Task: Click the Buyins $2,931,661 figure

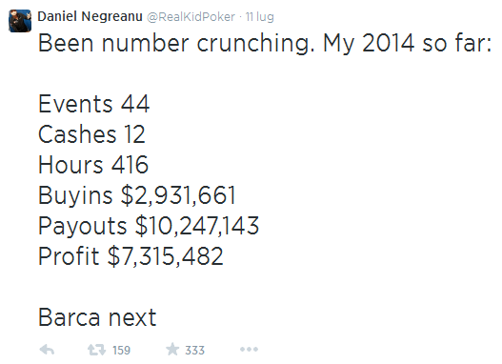Action: [137, 195]
